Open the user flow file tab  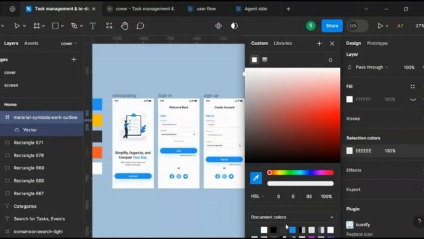pyautogui.click(x=206, y=9)
